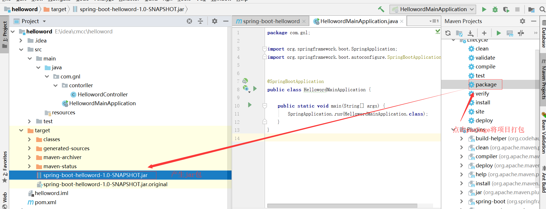Click the Build project hammer icon
The width and height of the screenshot is (546, 209).
pos(381,9)
